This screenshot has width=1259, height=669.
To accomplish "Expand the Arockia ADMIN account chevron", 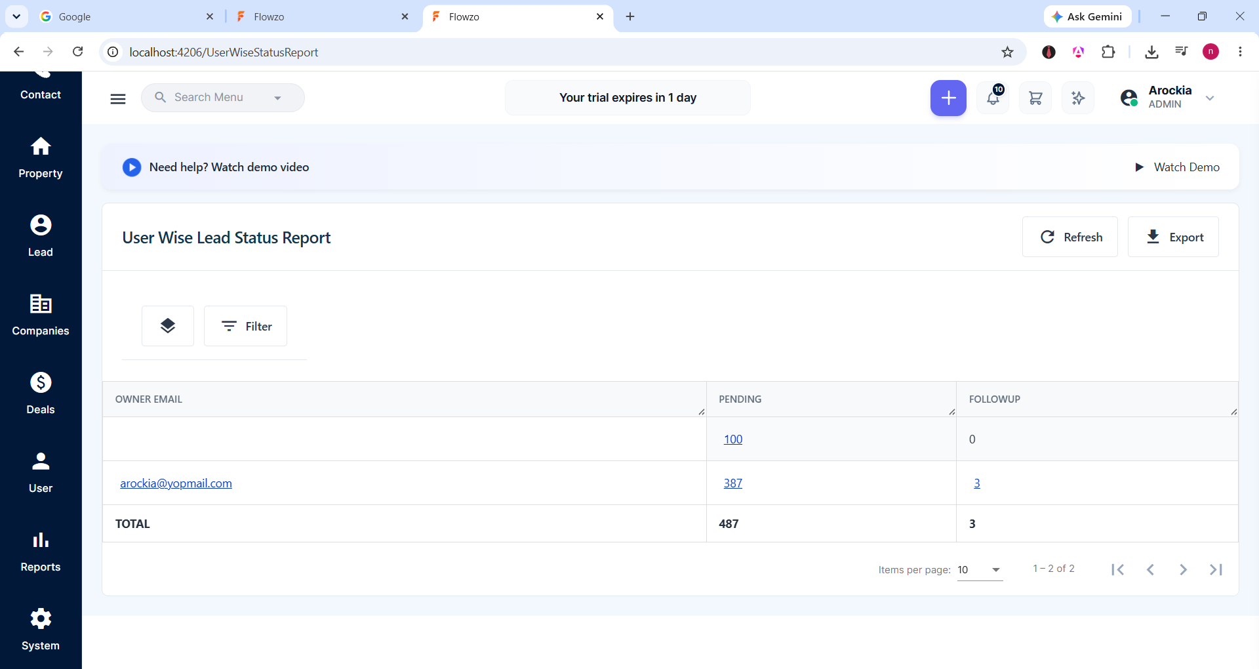I will 1210,98.
